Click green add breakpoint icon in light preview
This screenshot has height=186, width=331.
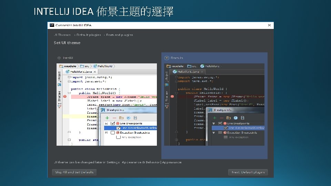pyautogui.click(x=107, y=118)
